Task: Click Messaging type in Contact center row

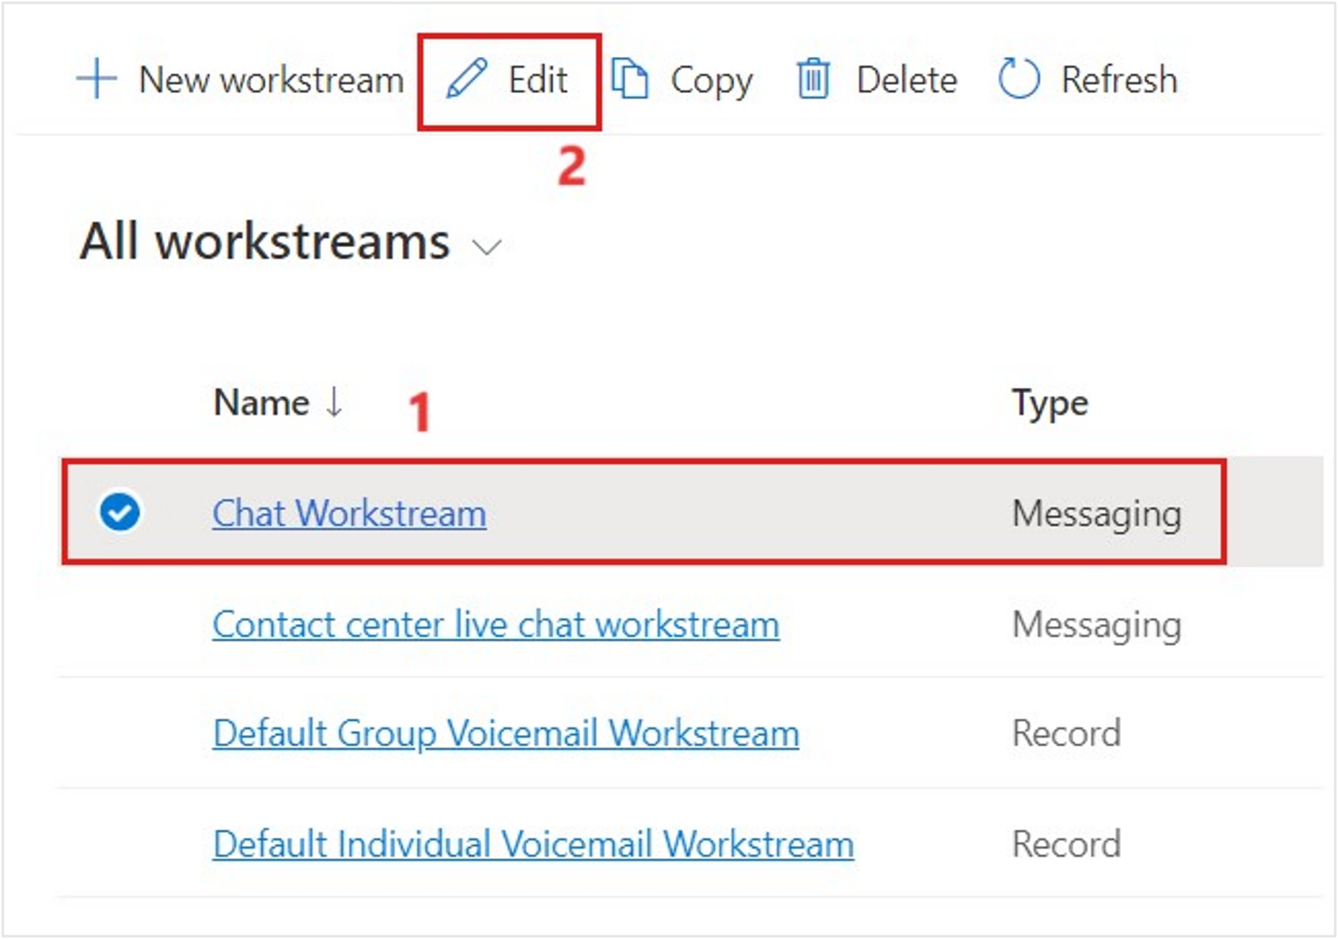Action: point(1097,626)
